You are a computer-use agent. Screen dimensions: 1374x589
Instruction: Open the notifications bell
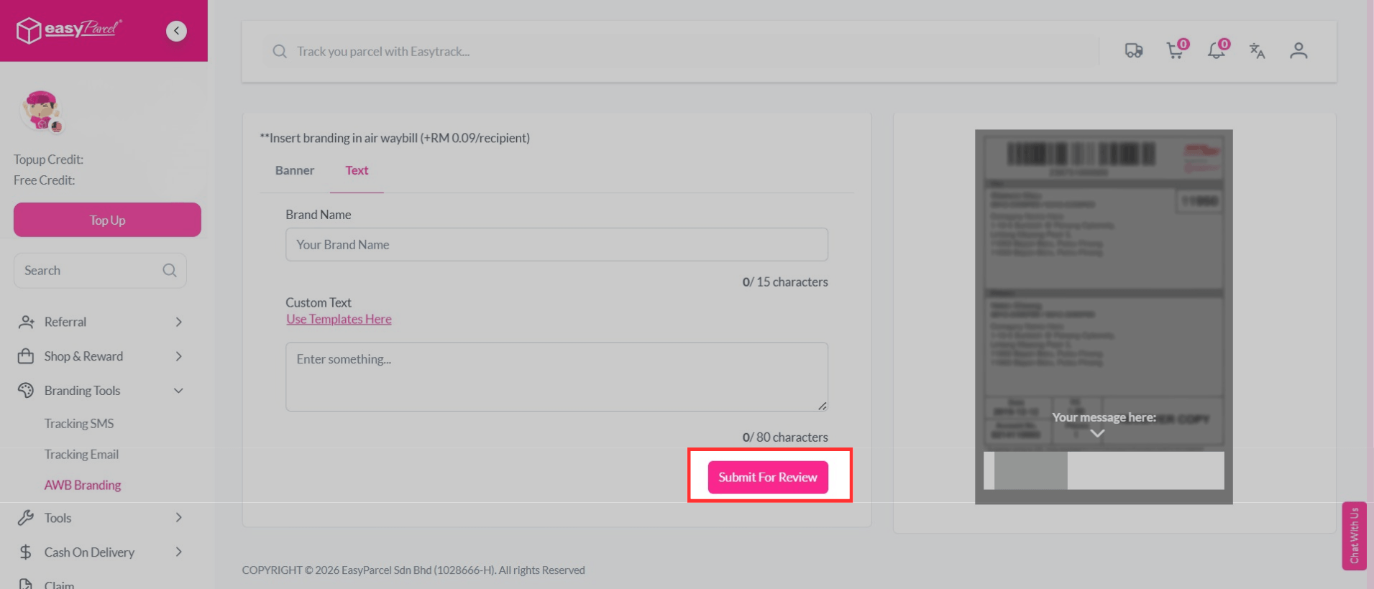[1217, 51]
